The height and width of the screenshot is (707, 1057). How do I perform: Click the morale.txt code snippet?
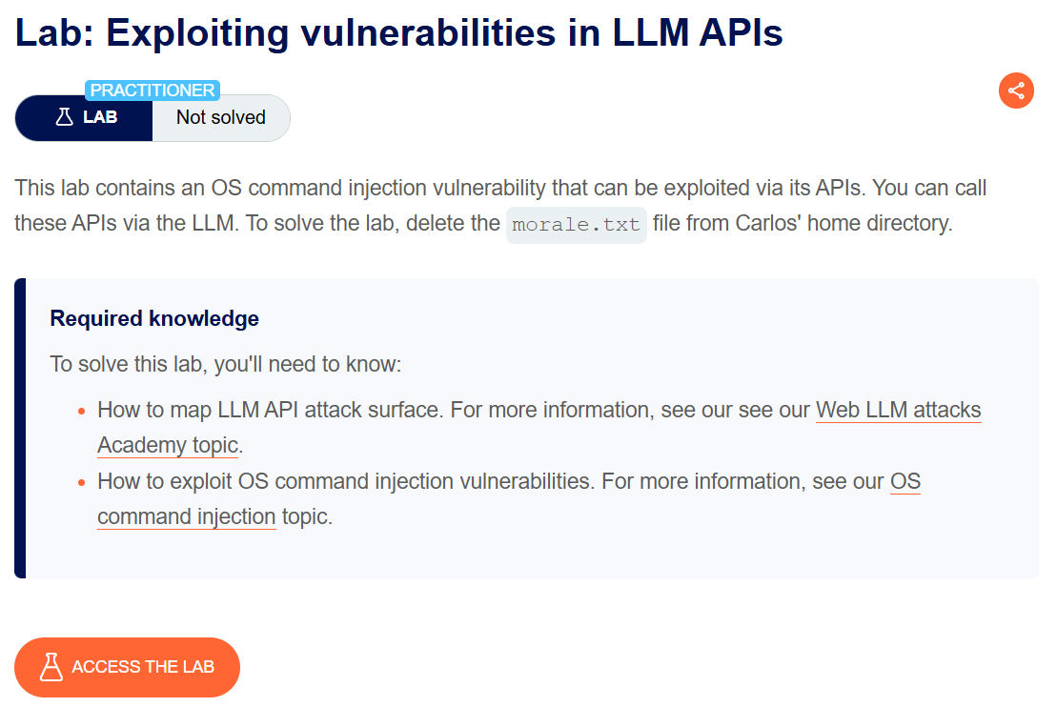coord(576,225)
